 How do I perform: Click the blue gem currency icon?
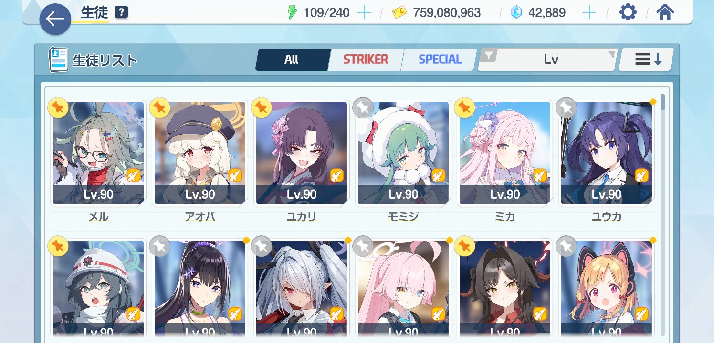(516, 13)
